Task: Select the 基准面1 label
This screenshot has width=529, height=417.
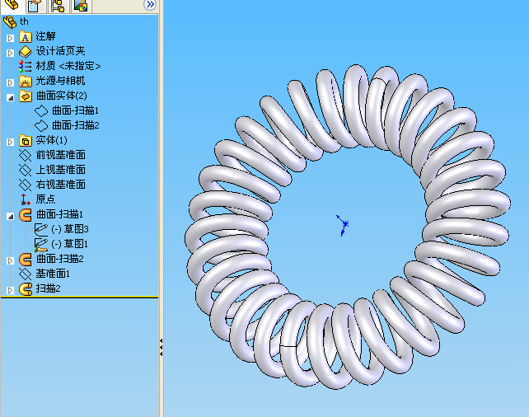Action: pyautogui.click(x=53, y=274)
